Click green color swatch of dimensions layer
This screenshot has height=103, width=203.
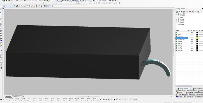click(197, 36)
